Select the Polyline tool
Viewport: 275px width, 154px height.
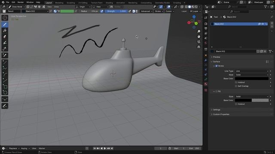5,68
